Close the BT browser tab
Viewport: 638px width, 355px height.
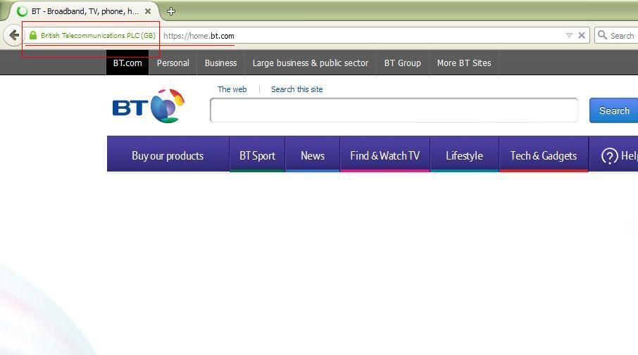pos(148,11)
